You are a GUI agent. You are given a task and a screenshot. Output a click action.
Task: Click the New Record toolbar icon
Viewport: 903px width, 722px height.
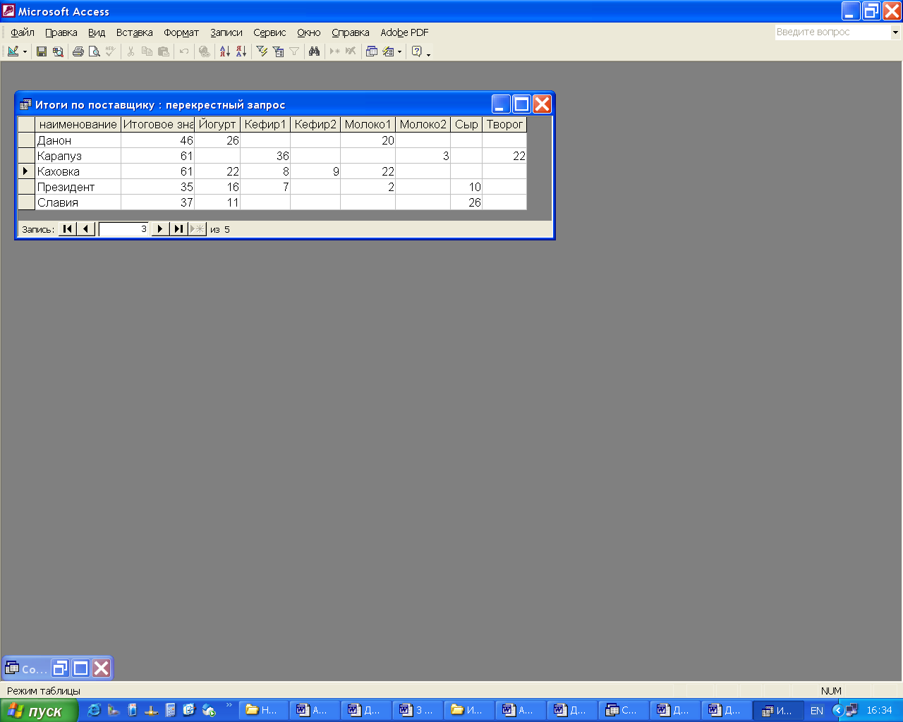(335, 51)
